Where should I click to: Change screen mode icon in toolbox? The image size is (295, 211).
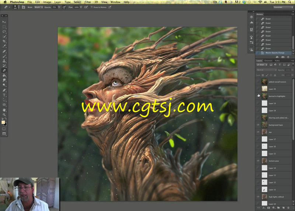(x=4, y=134)
